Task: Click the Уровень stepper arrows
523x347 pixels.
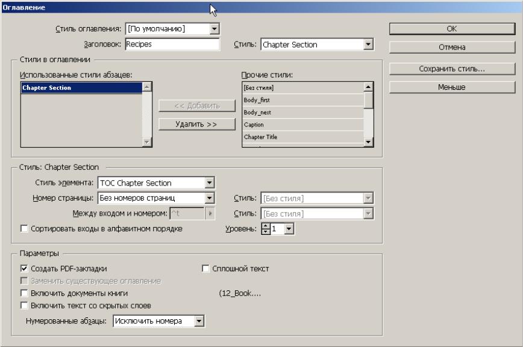Action: tap(266, 229)
